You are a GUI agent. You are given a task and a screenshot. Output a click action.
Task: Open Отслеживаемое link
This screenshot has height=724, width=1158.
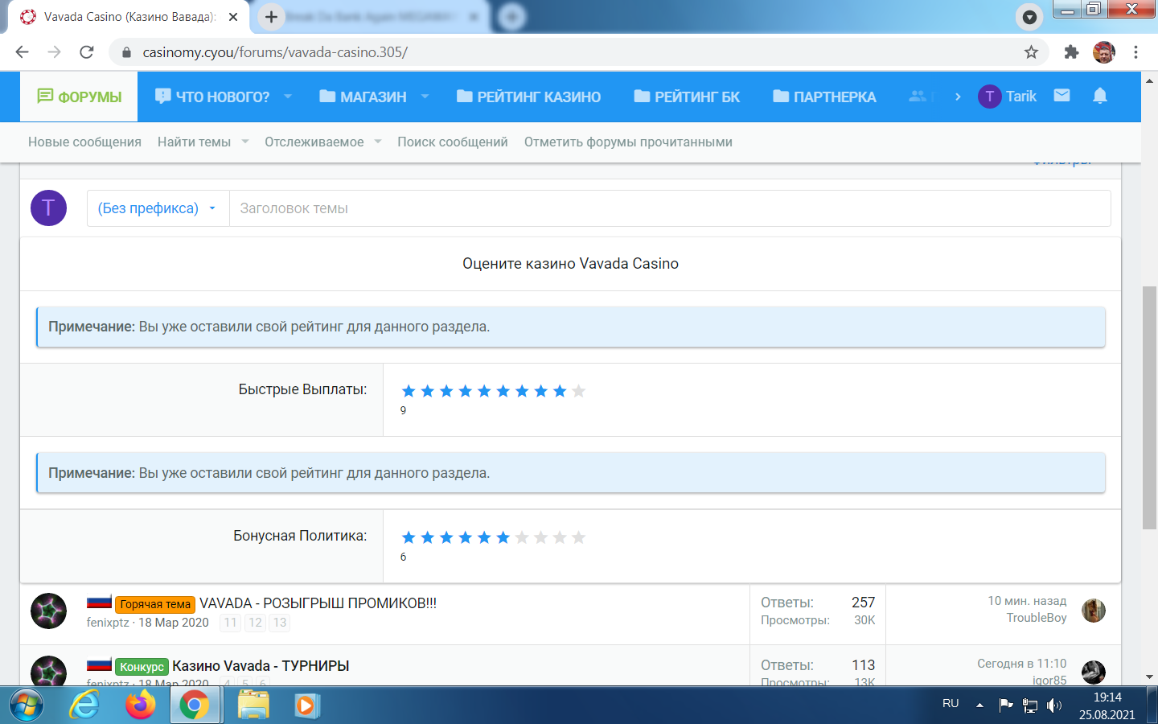pyautogui.click(x=314, y=142)
